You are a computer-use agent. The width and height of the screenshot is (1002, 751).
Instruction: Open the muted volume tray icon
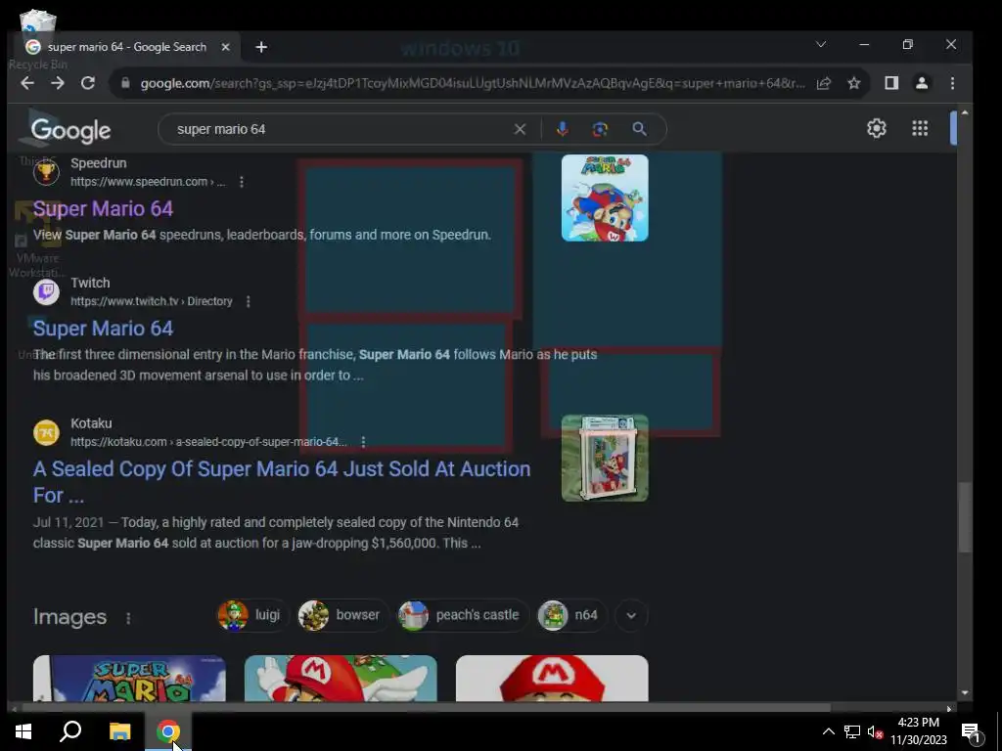pos(875,731)
